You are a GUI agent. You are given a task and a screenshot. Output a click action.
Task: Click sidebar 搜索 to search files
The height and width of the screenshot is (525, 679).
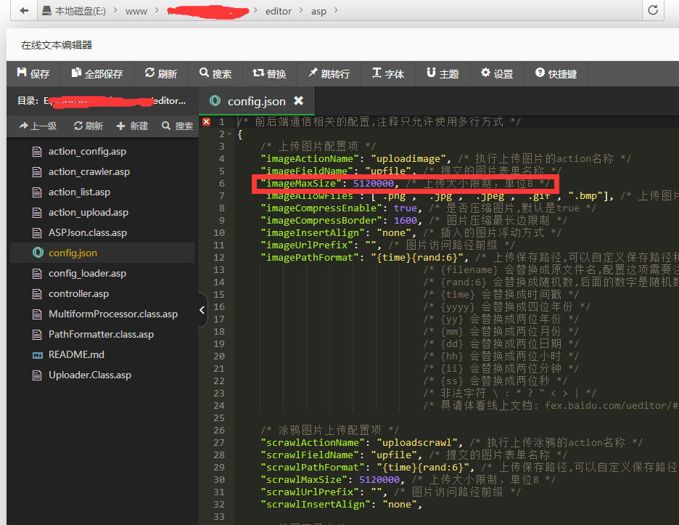pos(178,126)
